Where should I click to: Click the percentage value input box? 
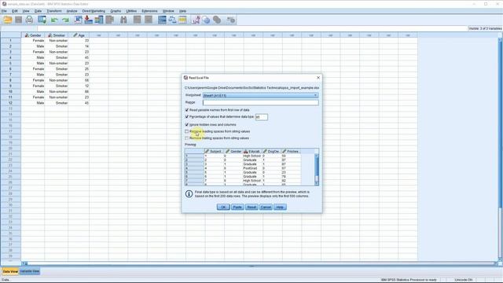262,117
